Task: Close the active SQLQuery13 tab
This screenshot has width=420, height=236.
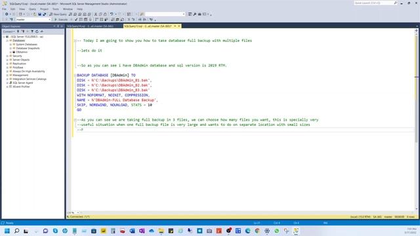Action: click(179, 26)
